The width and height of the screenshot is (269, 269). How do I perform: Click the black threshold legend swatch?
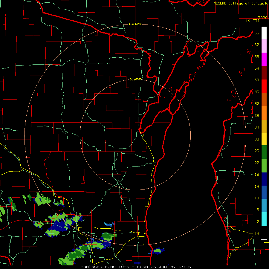[264, 233]
